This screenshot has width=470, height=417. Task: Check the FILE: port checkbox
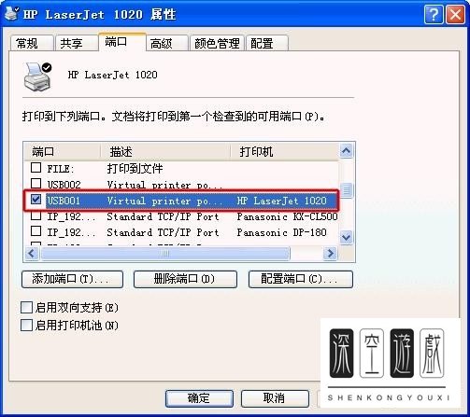pos(36,168)
